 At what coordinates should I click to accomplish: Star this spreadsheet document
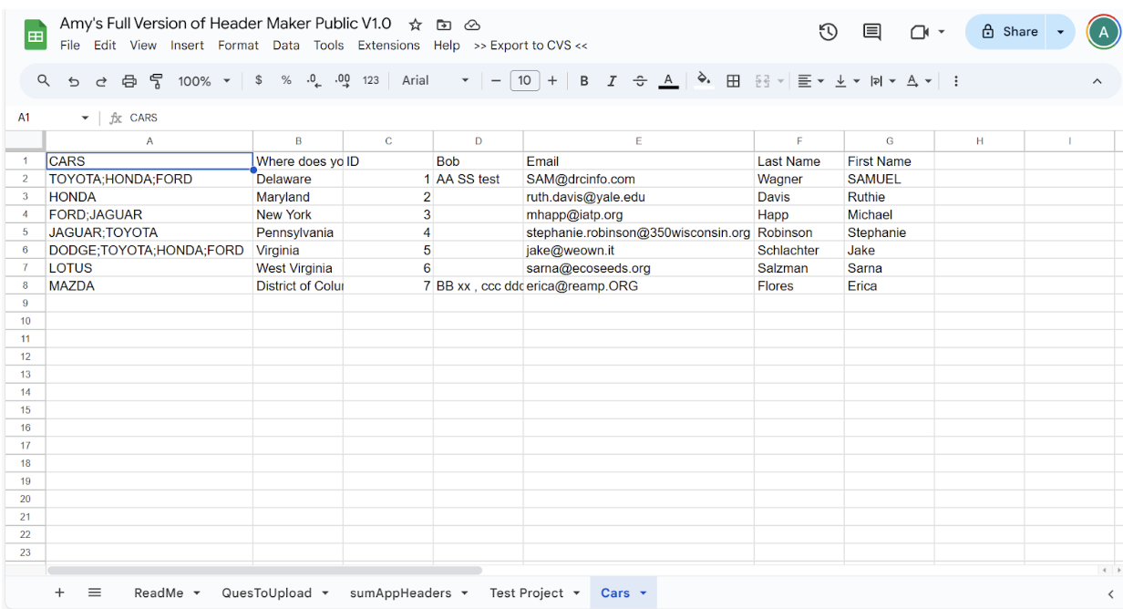415,25
